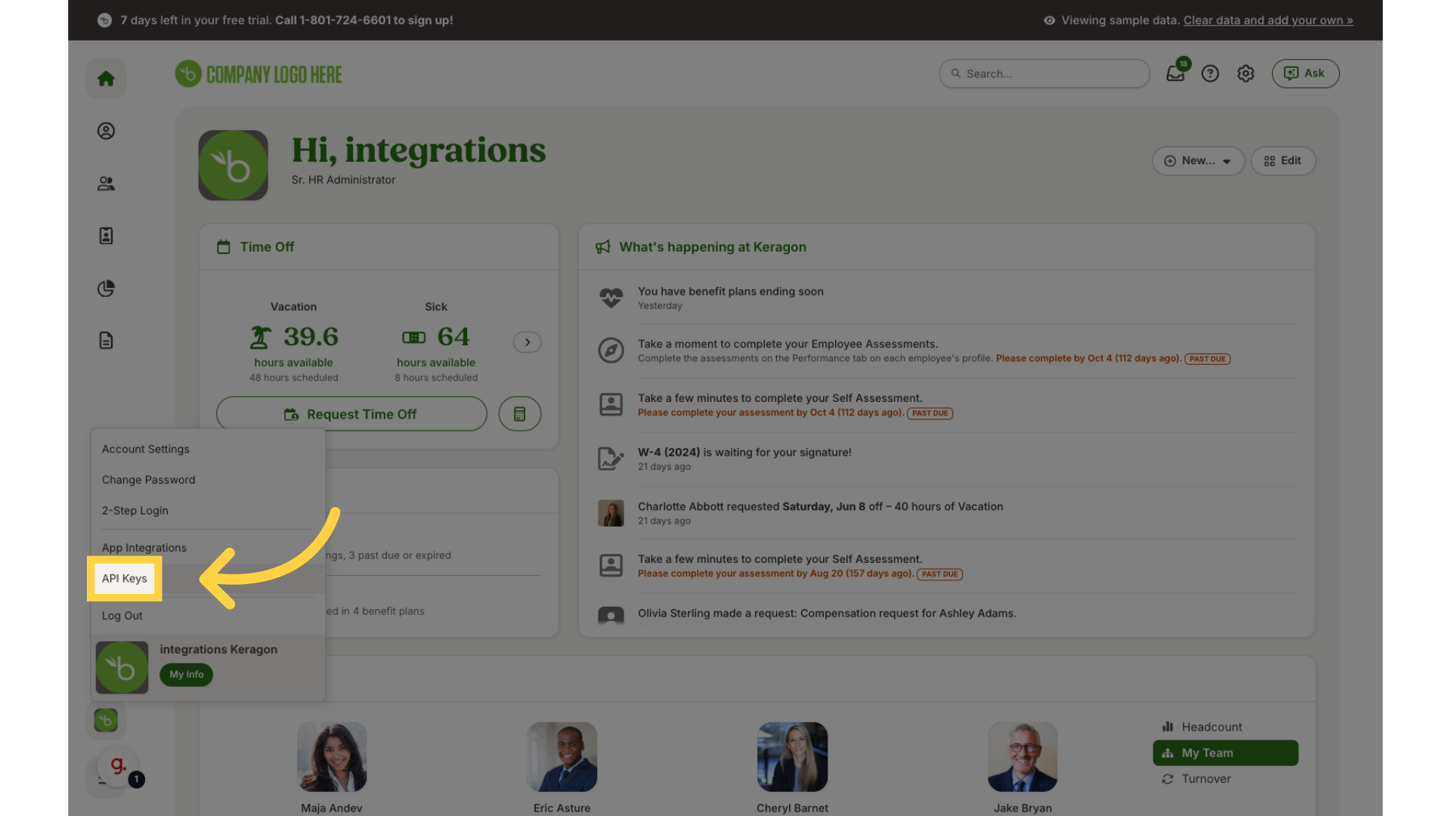
Task: Switch to the My Team view
Action: point(1224,753)
